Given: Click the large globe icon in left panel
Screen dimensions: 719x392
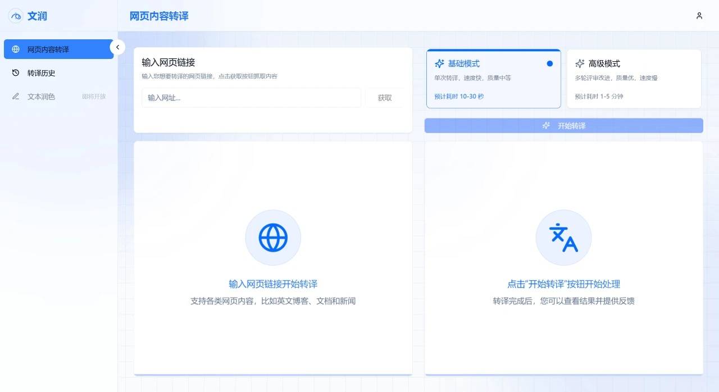Looking at the screenshot, I should click(273, 238).
